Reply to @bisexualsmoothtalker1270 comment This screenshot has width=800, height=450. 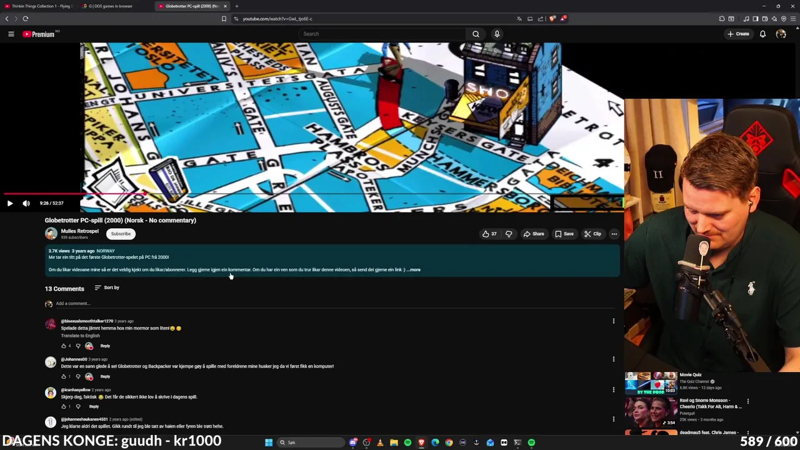point(105,346)
